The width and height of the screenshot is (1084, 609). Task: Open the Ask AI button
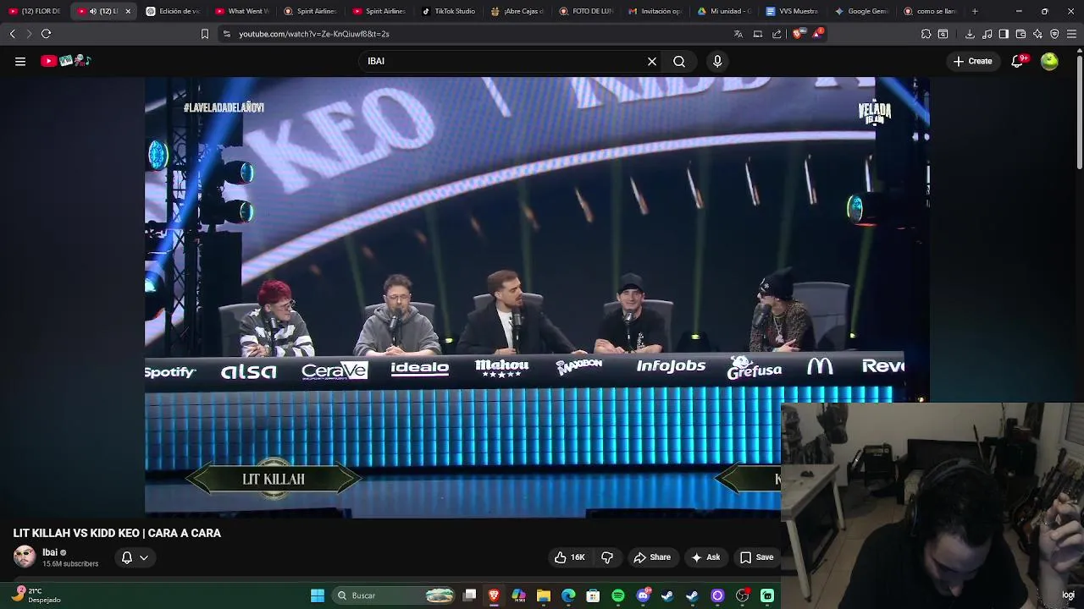[705, 557]
